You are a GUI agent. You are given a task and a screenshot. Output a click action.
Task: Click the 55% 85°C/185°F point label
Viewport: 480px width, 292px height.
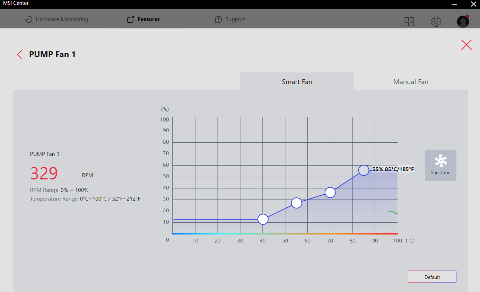[x=393, y=169]
